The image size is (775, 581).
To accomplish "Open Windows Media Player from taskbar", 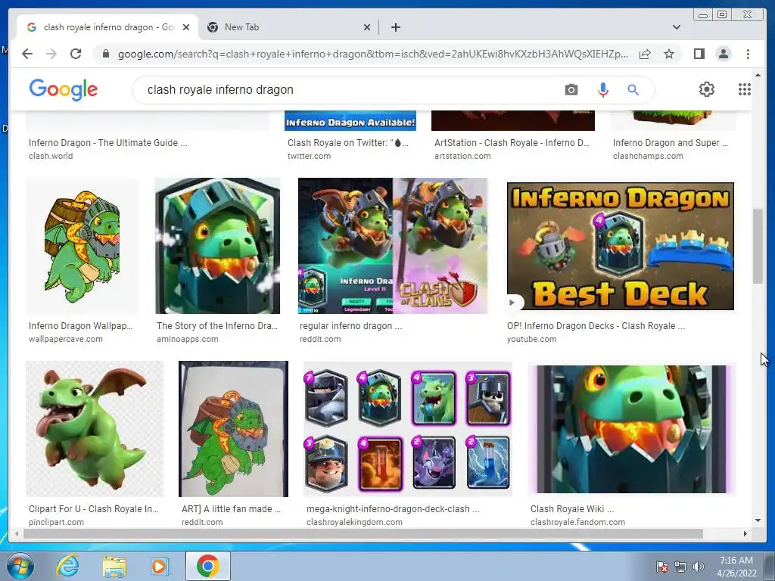I will click(159, 566).
